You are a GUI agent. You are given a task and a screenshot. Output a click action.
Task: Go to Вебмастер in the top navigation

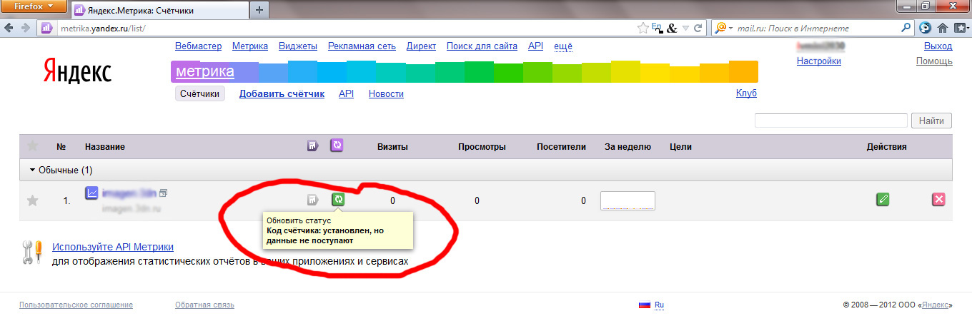point(198,46)
